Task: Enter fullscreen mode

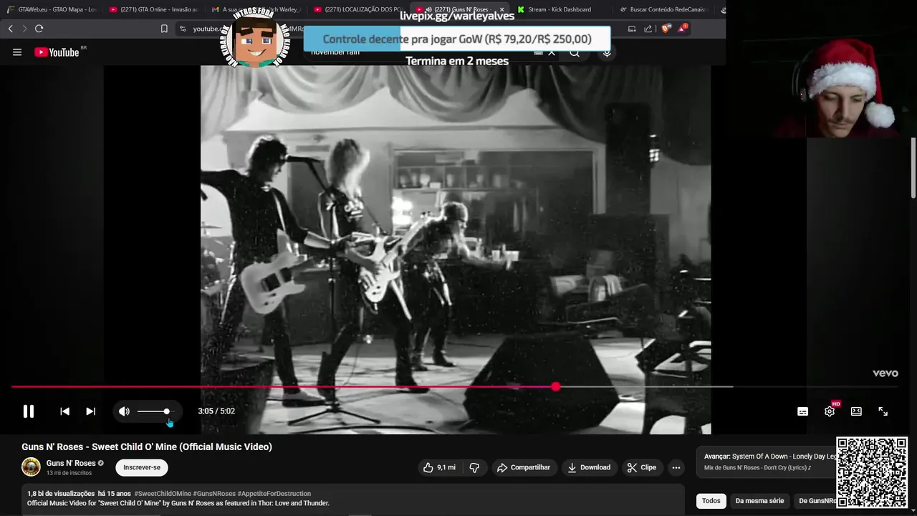Action: coord(883,411)
